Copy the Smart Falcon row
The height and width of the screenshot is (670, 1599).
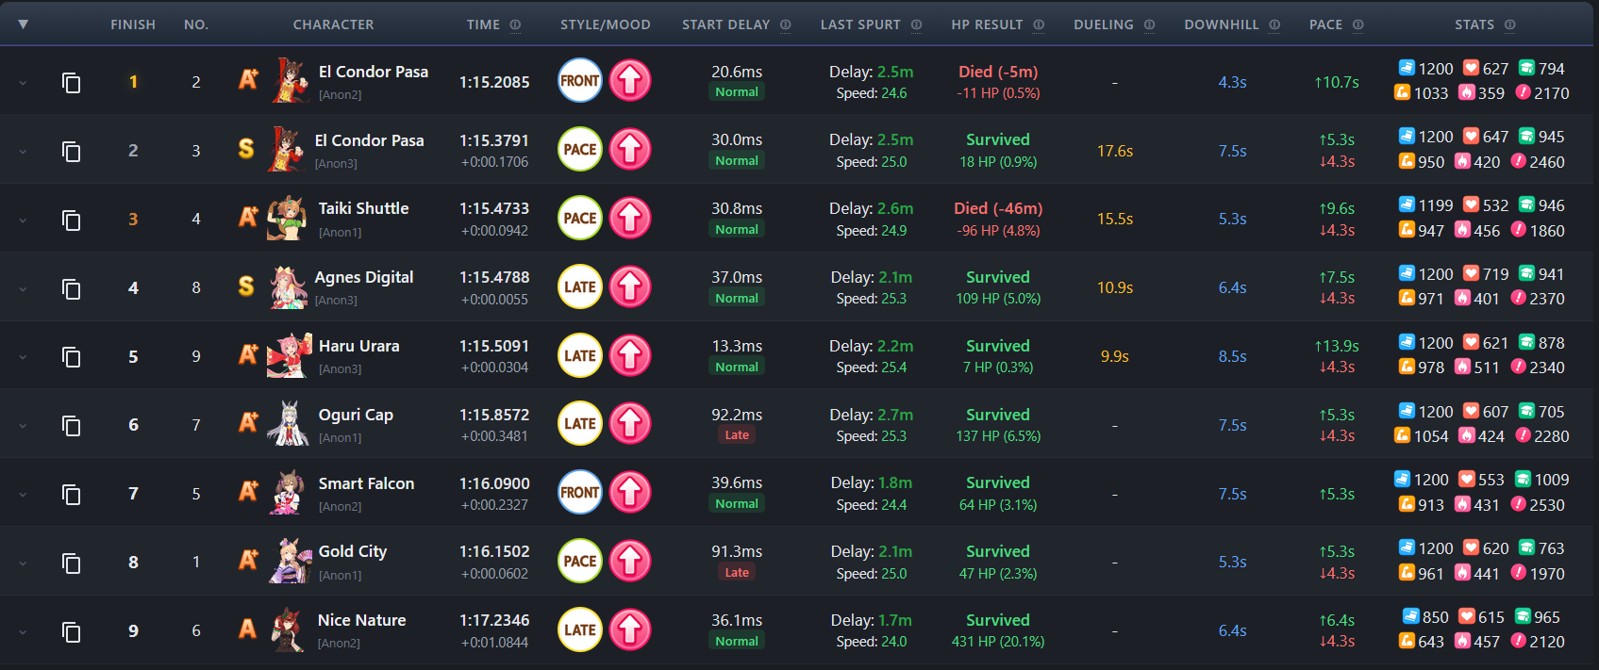(71, 495)
